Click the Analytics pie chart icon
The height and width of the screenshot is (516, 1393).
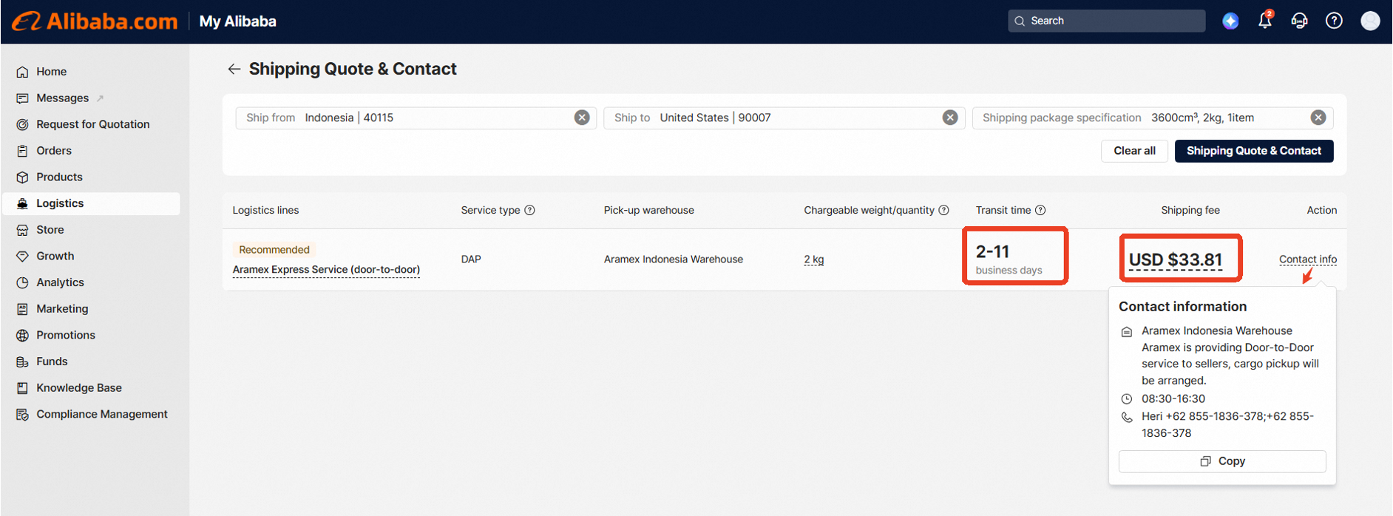coord(22,282)
